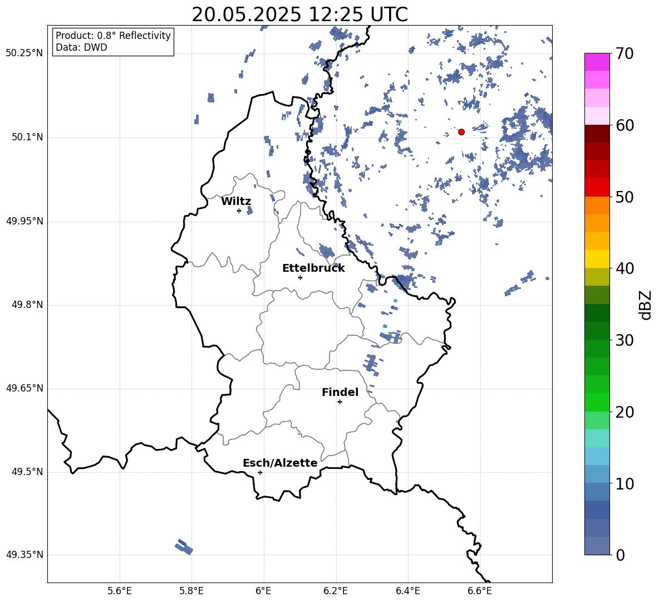Click the yellow colorbar segment above 40
The width and height of the screenshot is (659, 602).
tap(597, 259)
